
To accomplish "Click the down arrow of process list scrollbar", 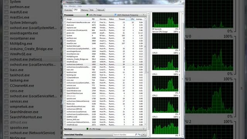I will pyautogui.click(x=145, y=124).
